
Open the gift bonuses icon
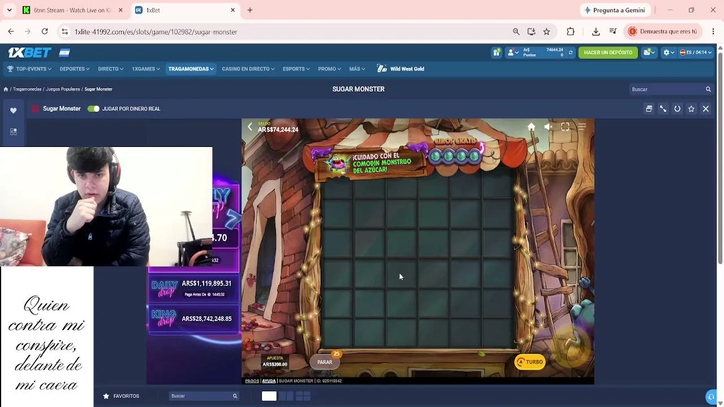(x=496, y=53)
